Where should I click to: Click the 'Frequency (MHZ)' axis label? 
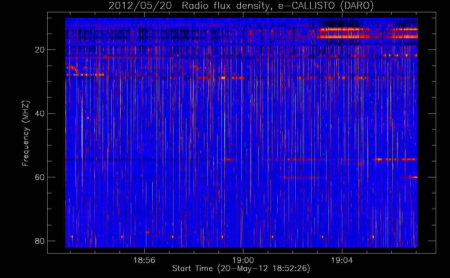click(25, 133)
